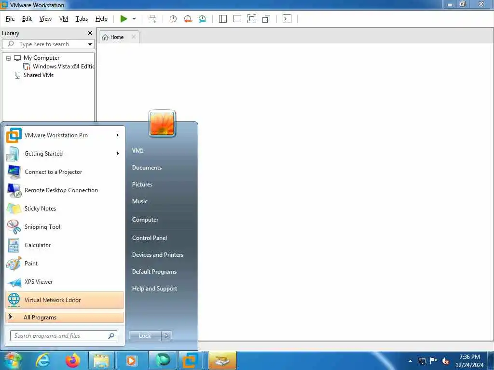Enter full screen mode icon

point(252,19)
